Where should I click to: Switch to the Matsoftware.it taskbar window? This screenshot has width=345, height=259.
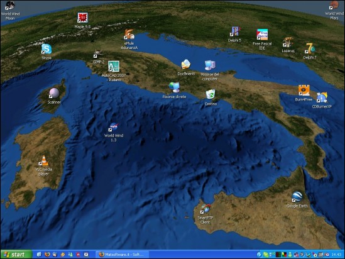(123, 255)
